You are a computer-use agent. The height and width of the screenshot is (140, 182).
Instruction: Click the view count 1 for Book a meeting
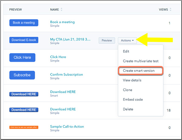pos(170,23)
